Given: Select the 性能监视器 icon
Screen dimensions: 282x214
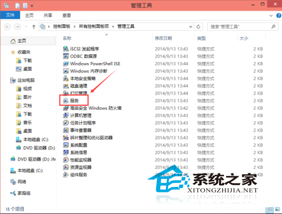Looking at the screenshot, I should tap(65, 160).
